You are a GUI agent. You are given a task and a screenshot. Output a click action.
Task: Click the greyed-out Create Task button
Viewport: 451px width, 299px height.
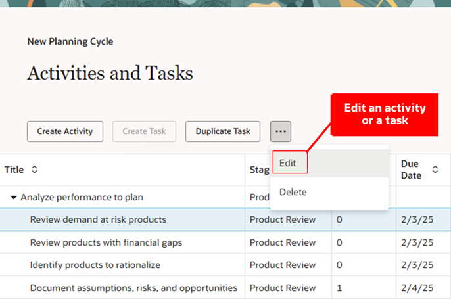coord(144,131)
